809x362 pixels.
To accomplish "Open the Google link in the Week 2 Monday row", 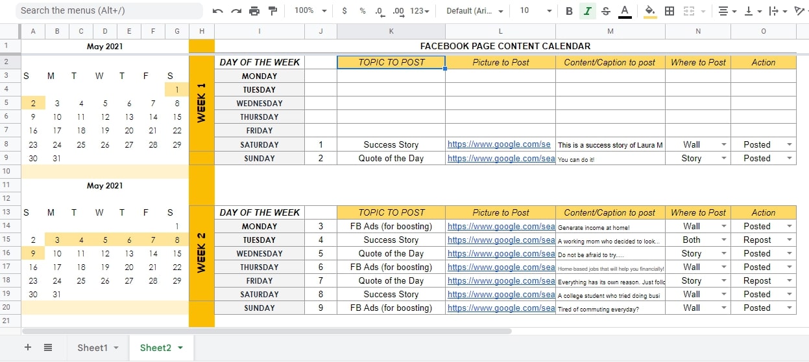I will pos(501,227).
